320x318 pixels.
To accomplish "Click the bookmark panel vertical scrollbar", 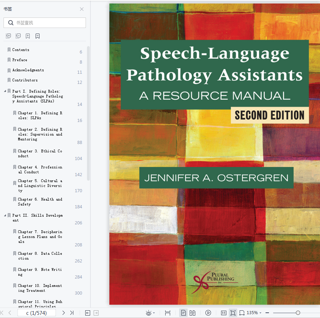I will tap(88, 113).
